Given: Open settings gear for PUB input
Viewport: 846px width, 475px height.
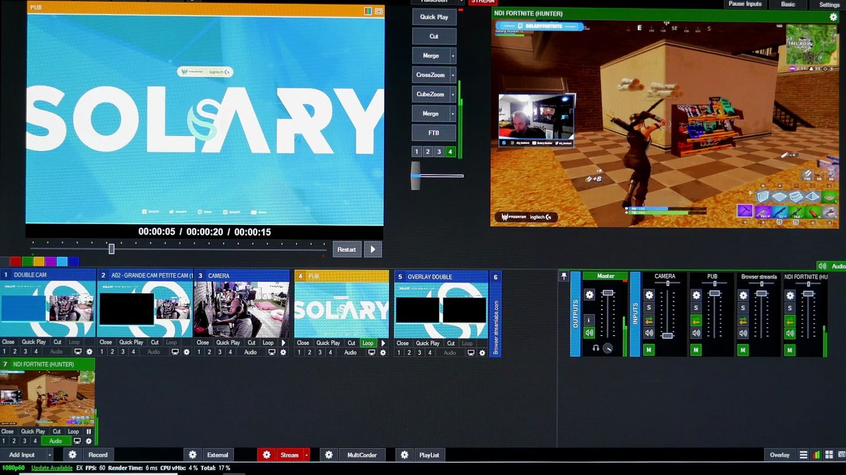Looking at the screenshot, I should coord(383,352).
